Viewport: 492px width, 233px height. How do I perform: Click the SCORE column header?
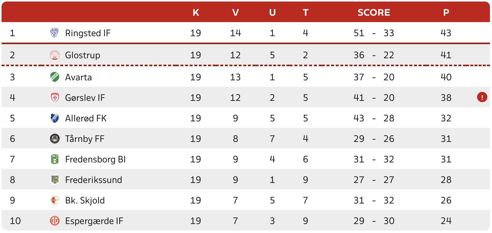click(374, 12)
